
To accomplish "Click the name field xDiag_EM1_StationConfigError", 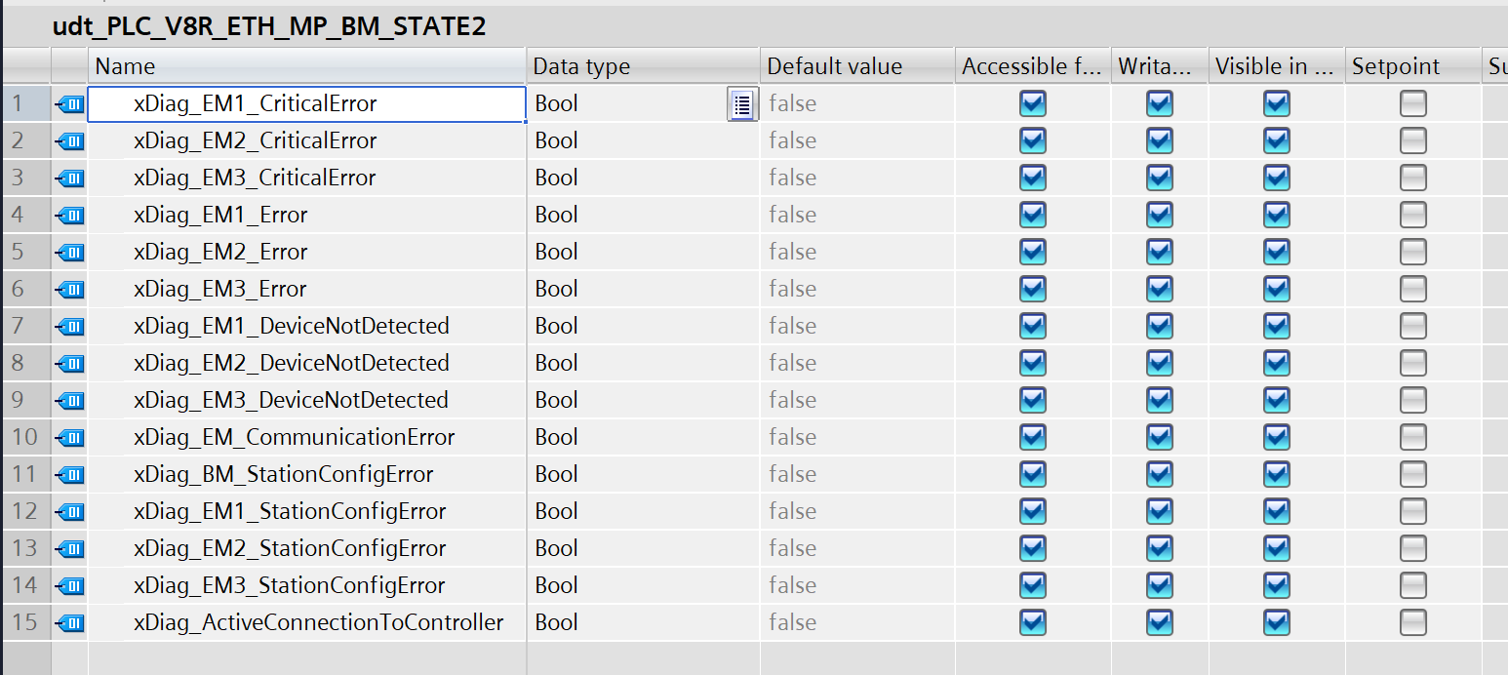I will click(x=290, y=512).
